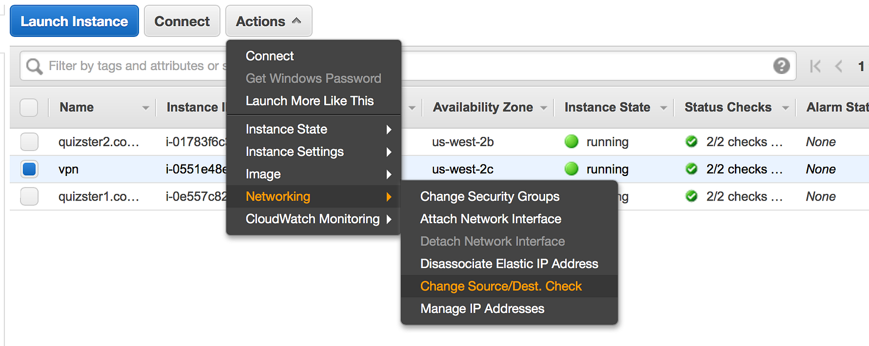The image size is (869, 346).
Task: Select the quizster2 instance checkbox
Action: pos(29,142)
